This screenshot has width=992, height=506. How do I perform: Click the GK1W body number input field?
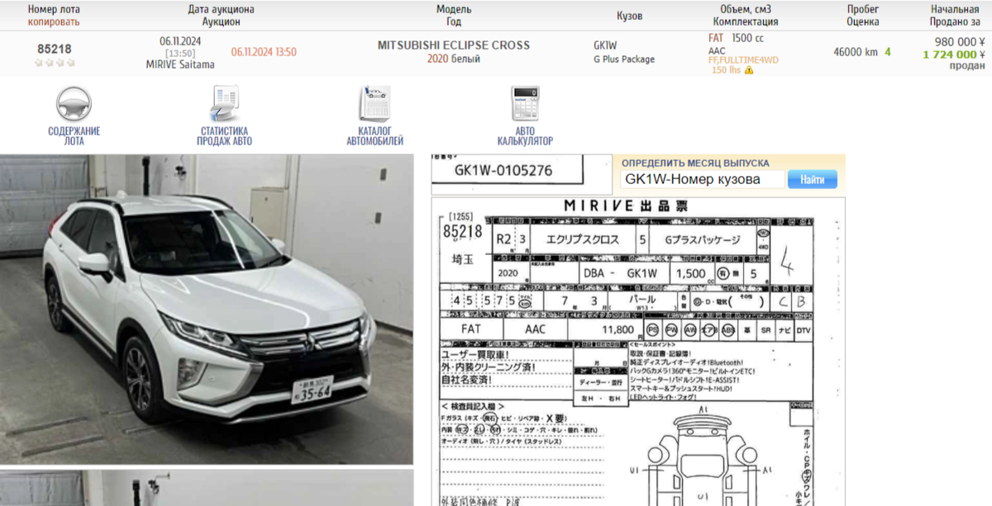(703, 179)
